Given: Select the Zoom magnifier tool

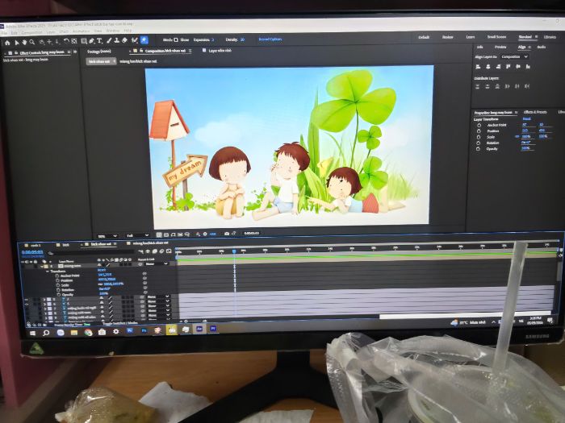Looking at the screenshot, I should 32,42.
